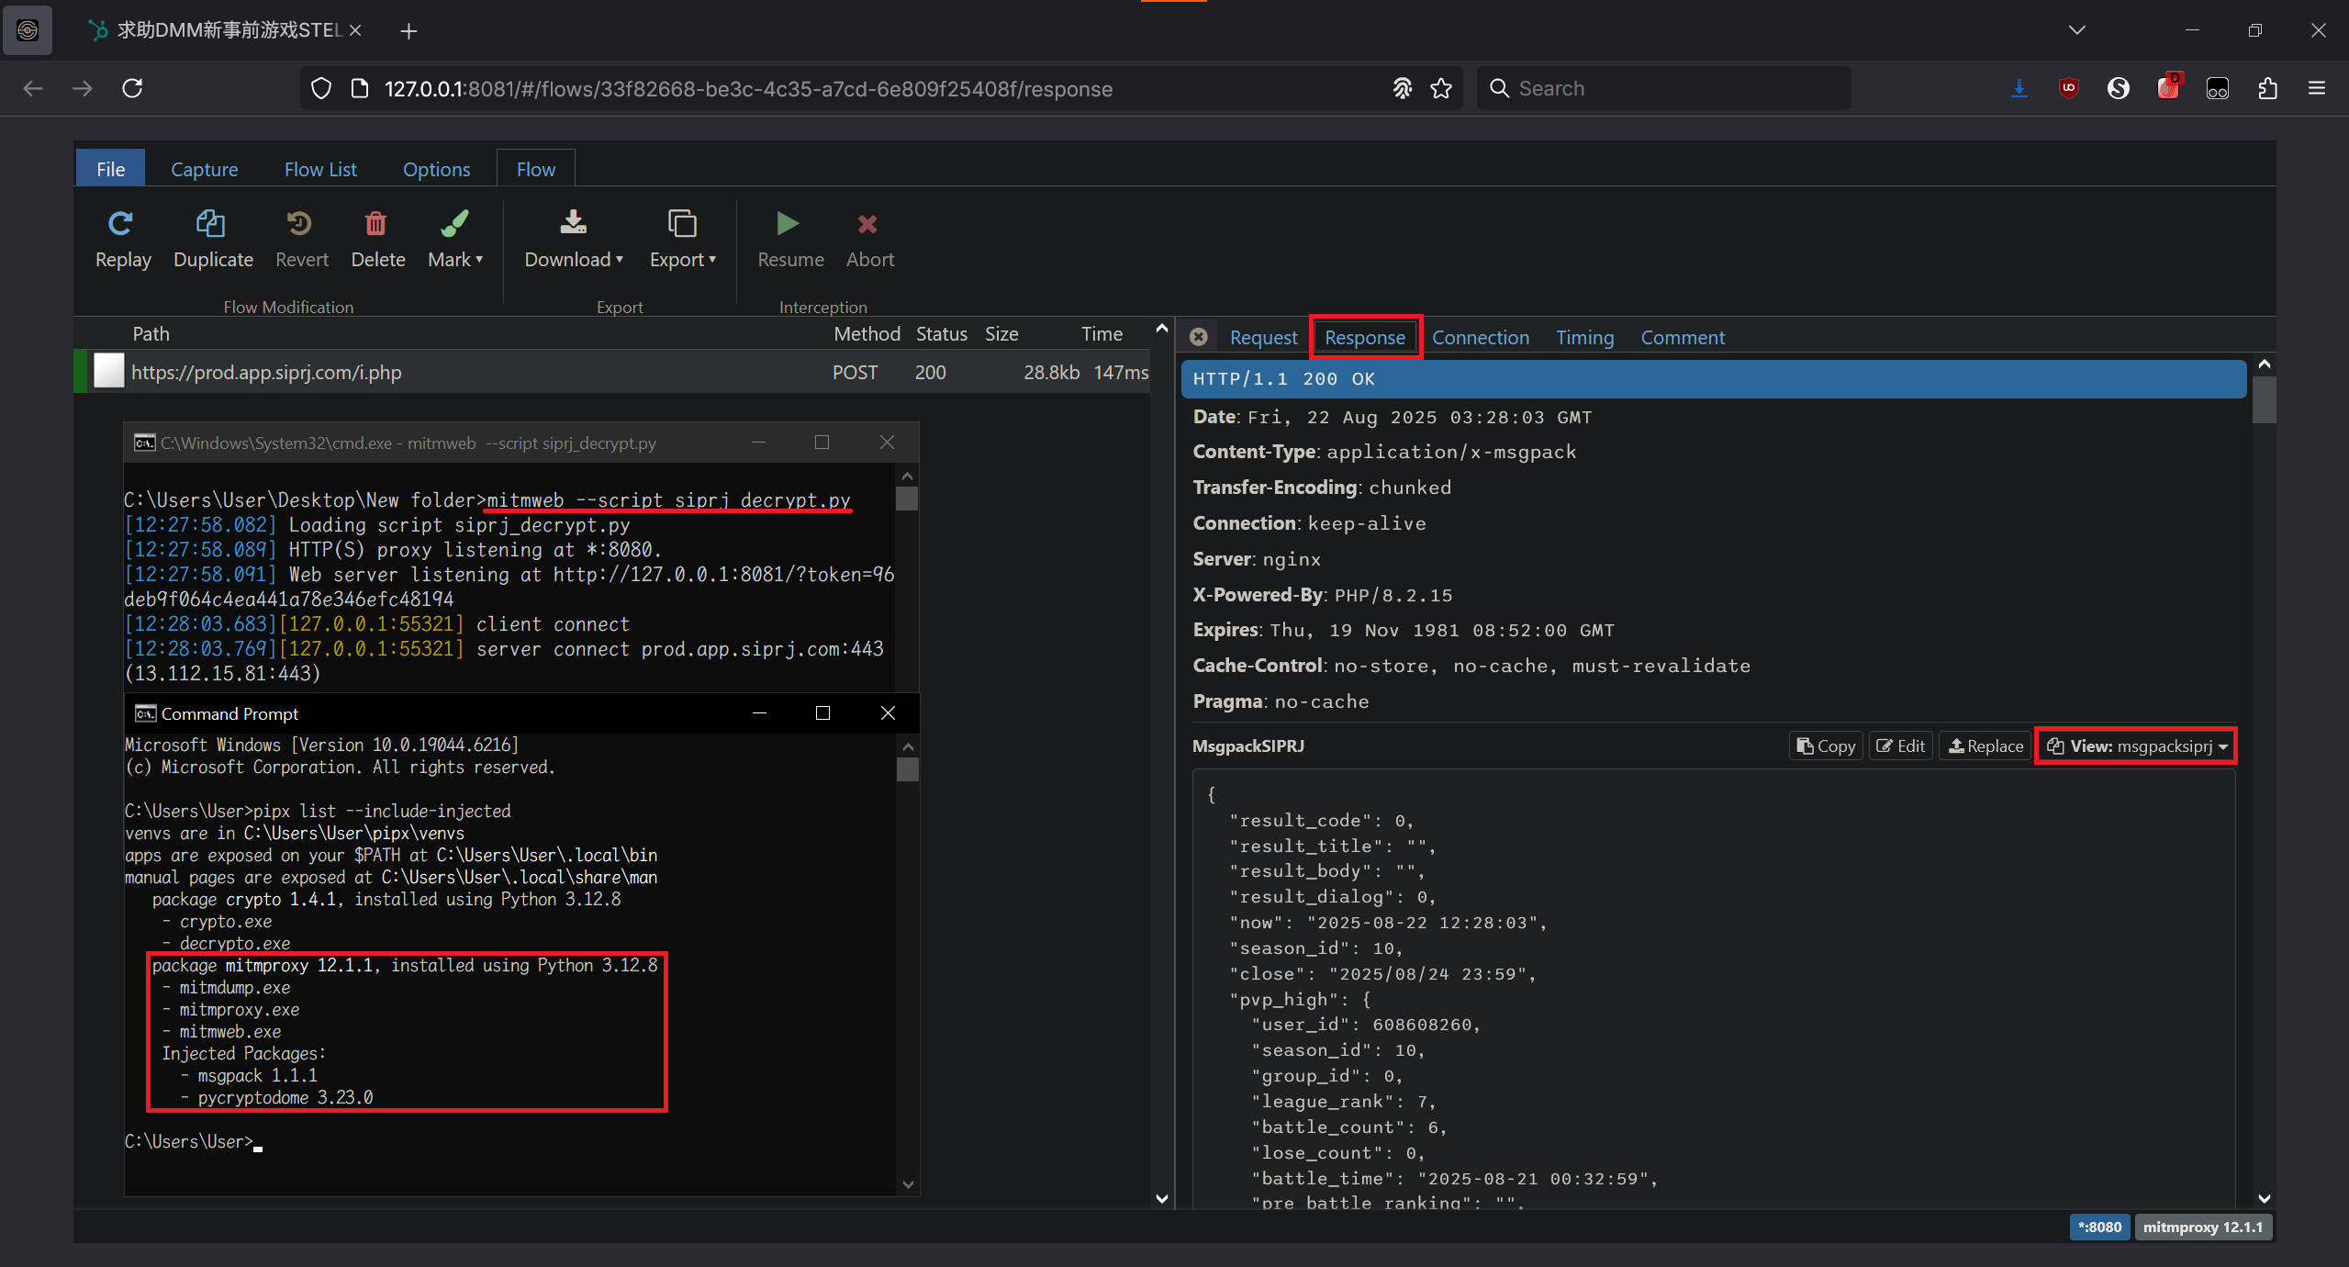This screenshot has height=1267, width=2349.
Task: Open the Mark dropdown menu
Action: coord(455,260)
